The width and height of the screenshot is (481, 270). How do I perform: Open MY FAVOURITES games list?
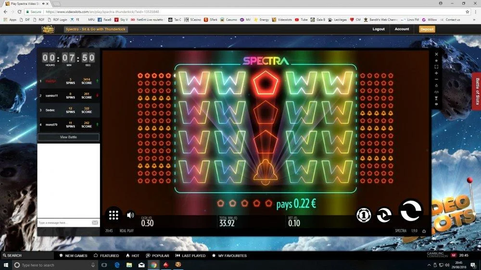(x=229, y=255)
